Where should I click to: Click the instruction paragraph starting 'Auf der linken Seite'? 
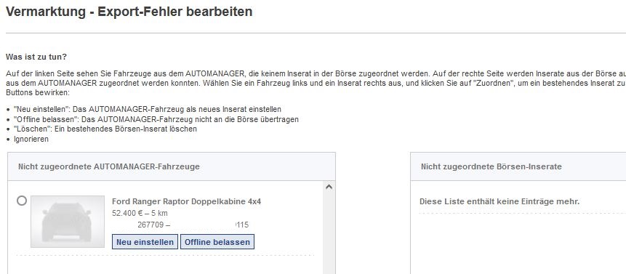click(316, 83)
